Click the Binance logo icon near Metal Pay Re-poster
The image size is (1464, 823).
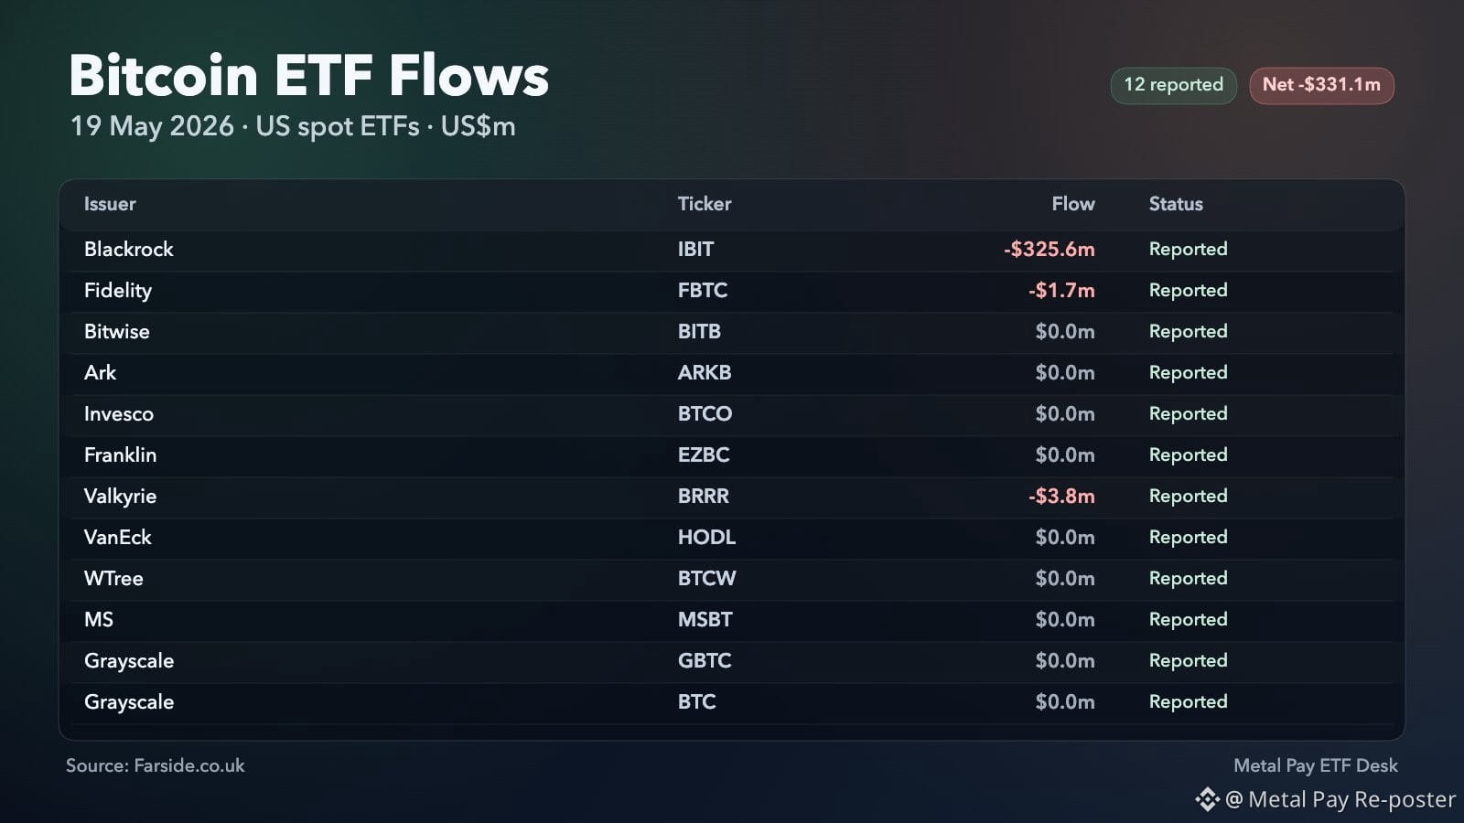(1207, 799)
